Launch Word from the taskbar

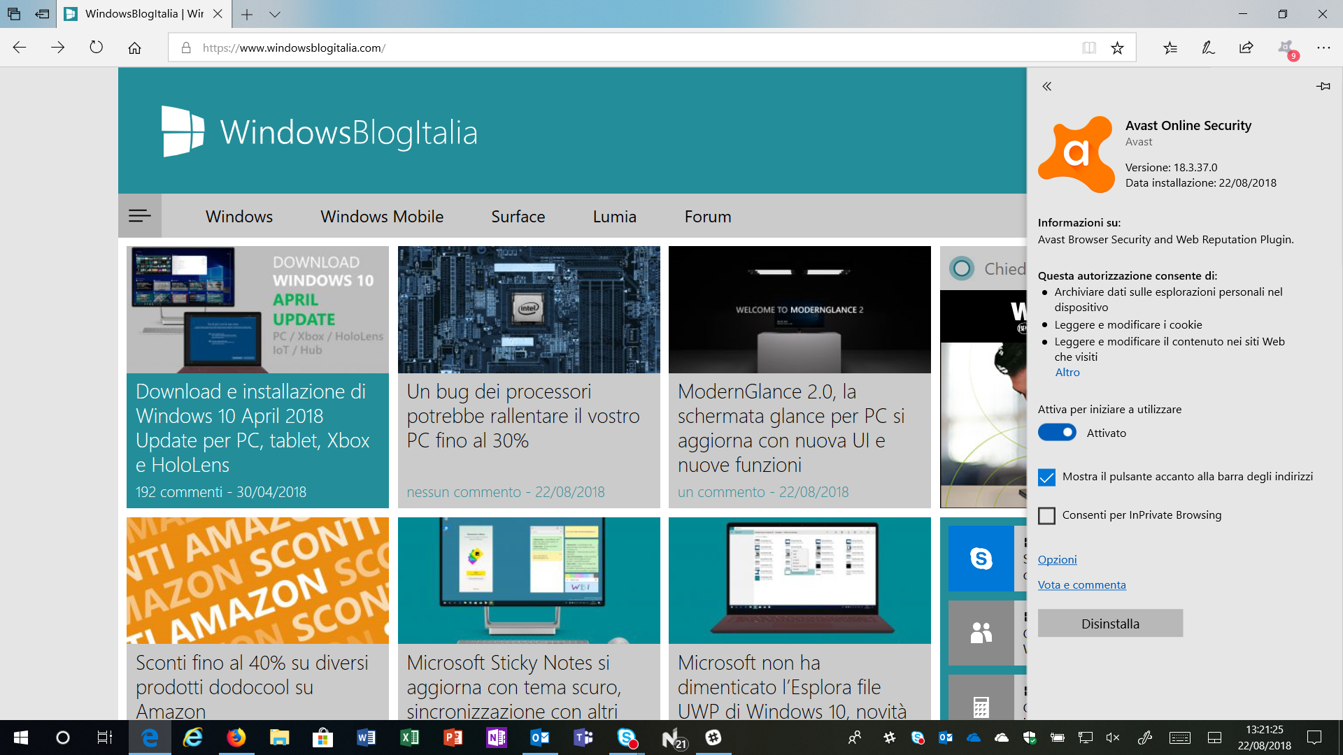pyautogui.click(x=366, y=738)
